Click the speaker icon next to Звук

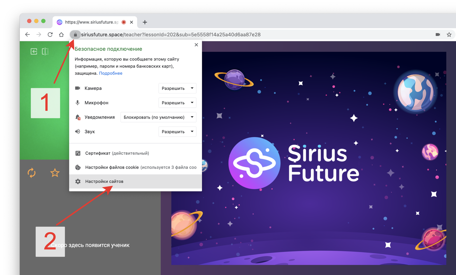tap(78, 131)
